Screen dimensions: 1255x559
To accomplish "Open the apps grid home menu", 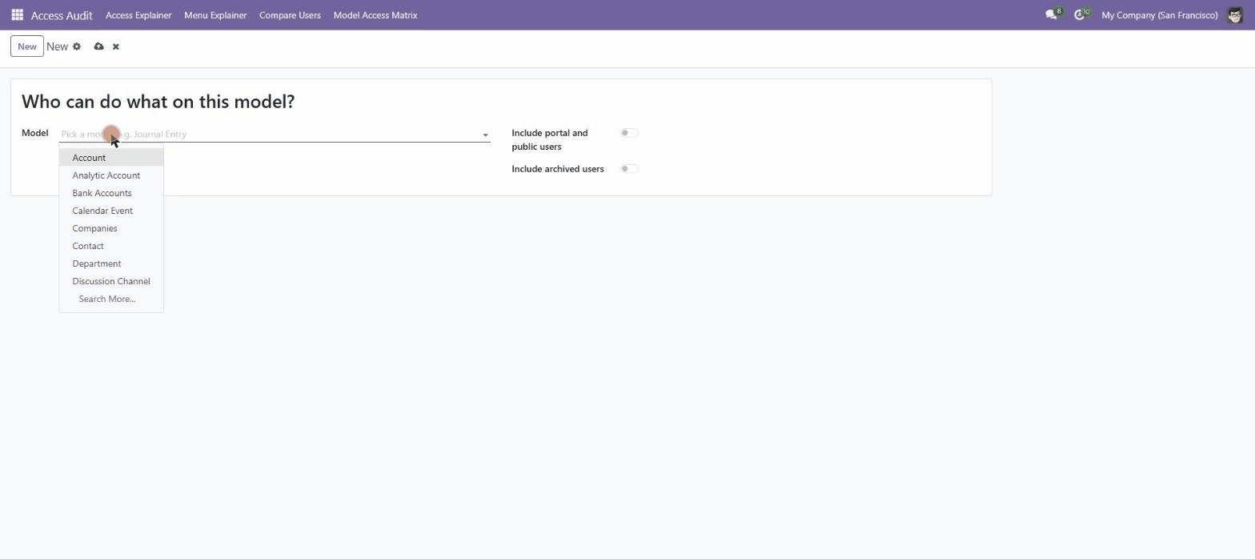I will 17,15.
